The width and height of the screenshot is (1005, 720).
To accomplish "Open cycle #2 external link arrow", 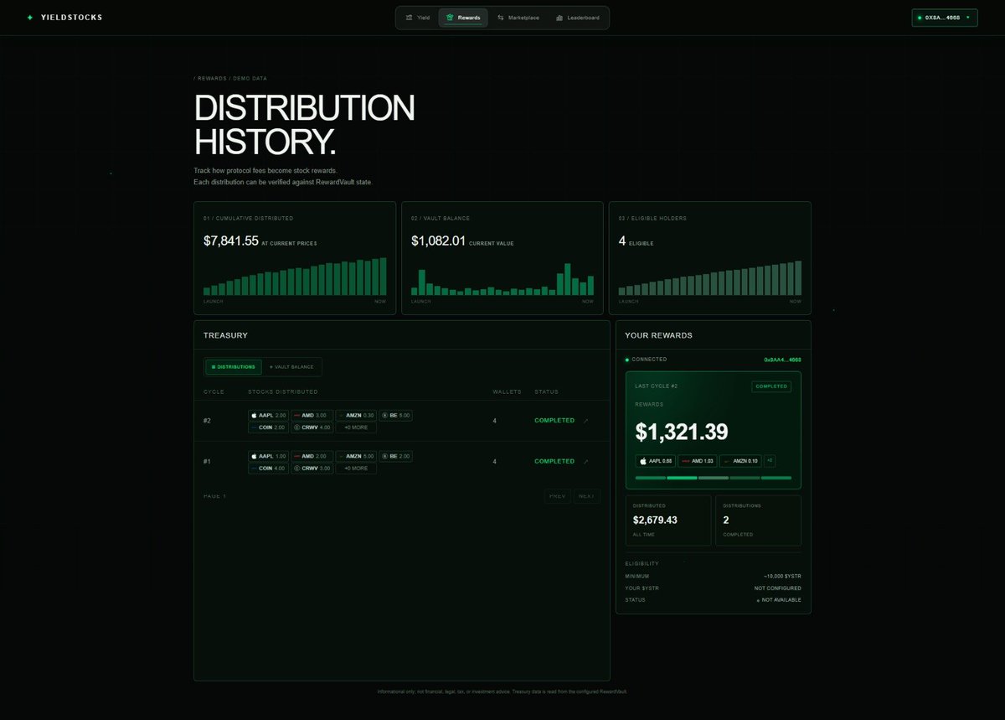I will [x=585, y=421].
